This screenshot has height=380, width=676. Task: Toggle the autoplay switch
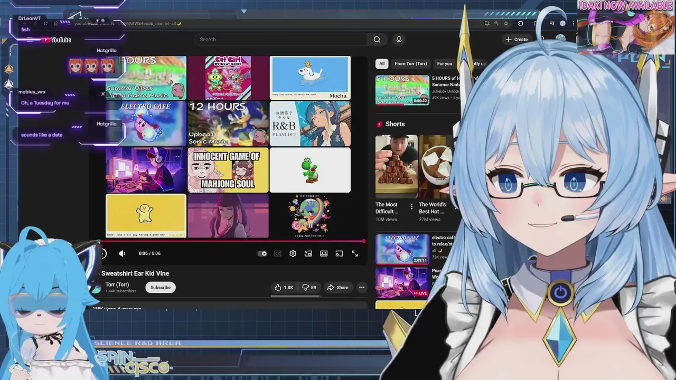coord(262,253)
